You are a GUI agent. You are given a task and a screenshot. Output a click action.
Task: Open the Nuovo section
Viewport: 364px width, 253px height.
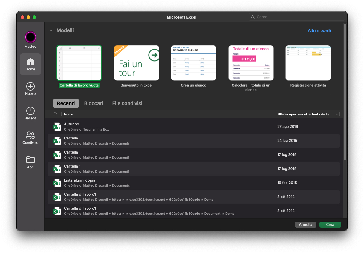tap(30, 89)
